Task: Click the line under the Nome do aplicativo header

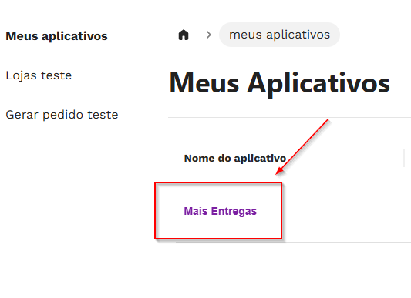Action: coord(293,179)
